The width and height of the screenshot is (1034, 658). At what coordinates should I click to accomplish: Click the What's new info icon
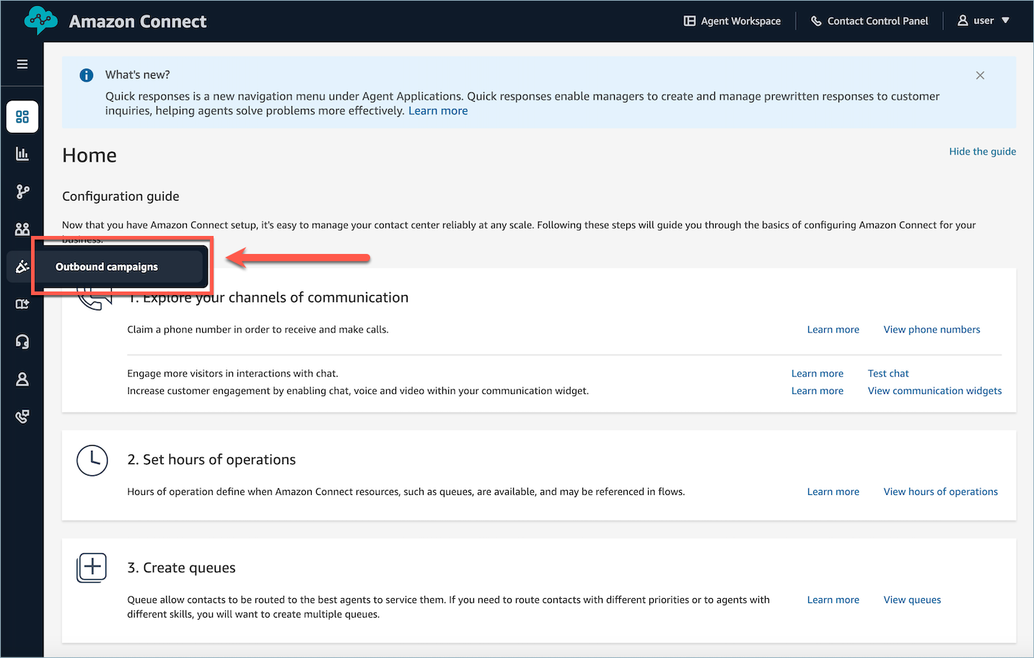(x=86, y=75)
